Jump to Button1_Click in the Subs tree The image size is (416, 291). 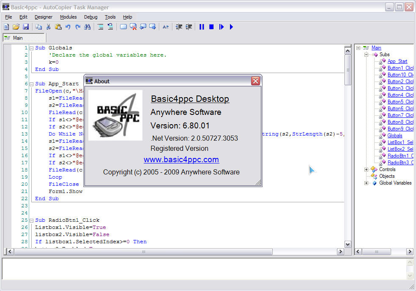(x=400, y=68)
